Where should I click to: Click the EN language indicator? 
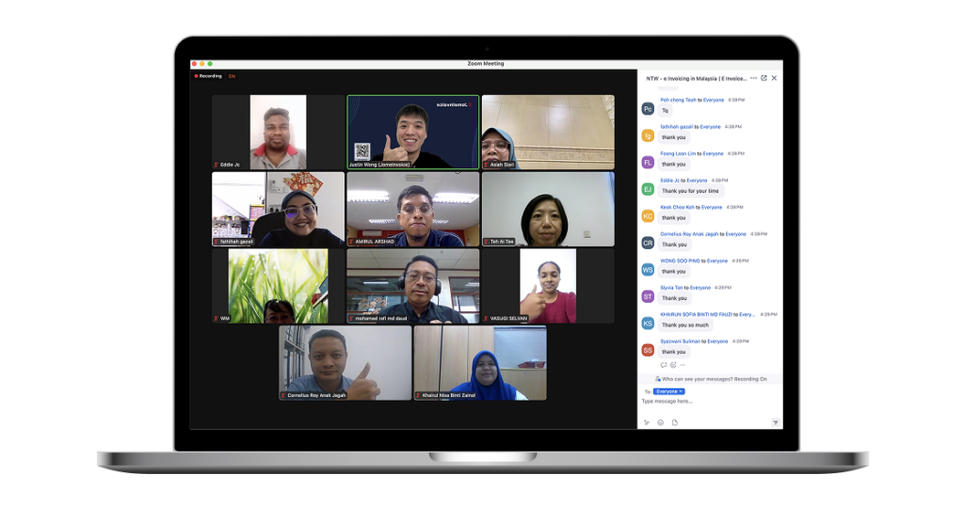(232, 76)
